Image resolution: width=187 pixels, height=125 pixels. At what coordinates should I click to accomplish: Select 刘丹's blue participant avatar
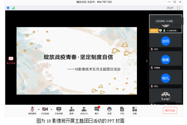166,41
